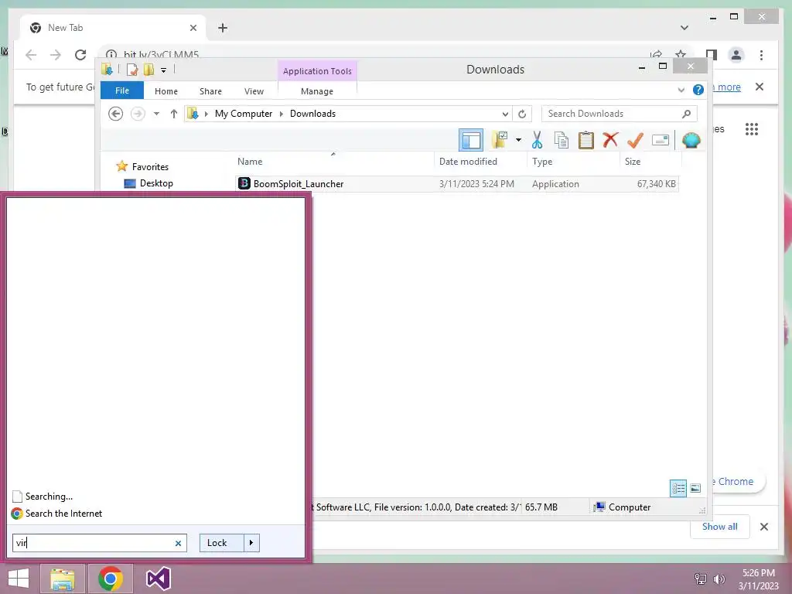Click the Computer label in status bar
The width and height of the screenshot is (792, 594).
[x=630, y=507]
